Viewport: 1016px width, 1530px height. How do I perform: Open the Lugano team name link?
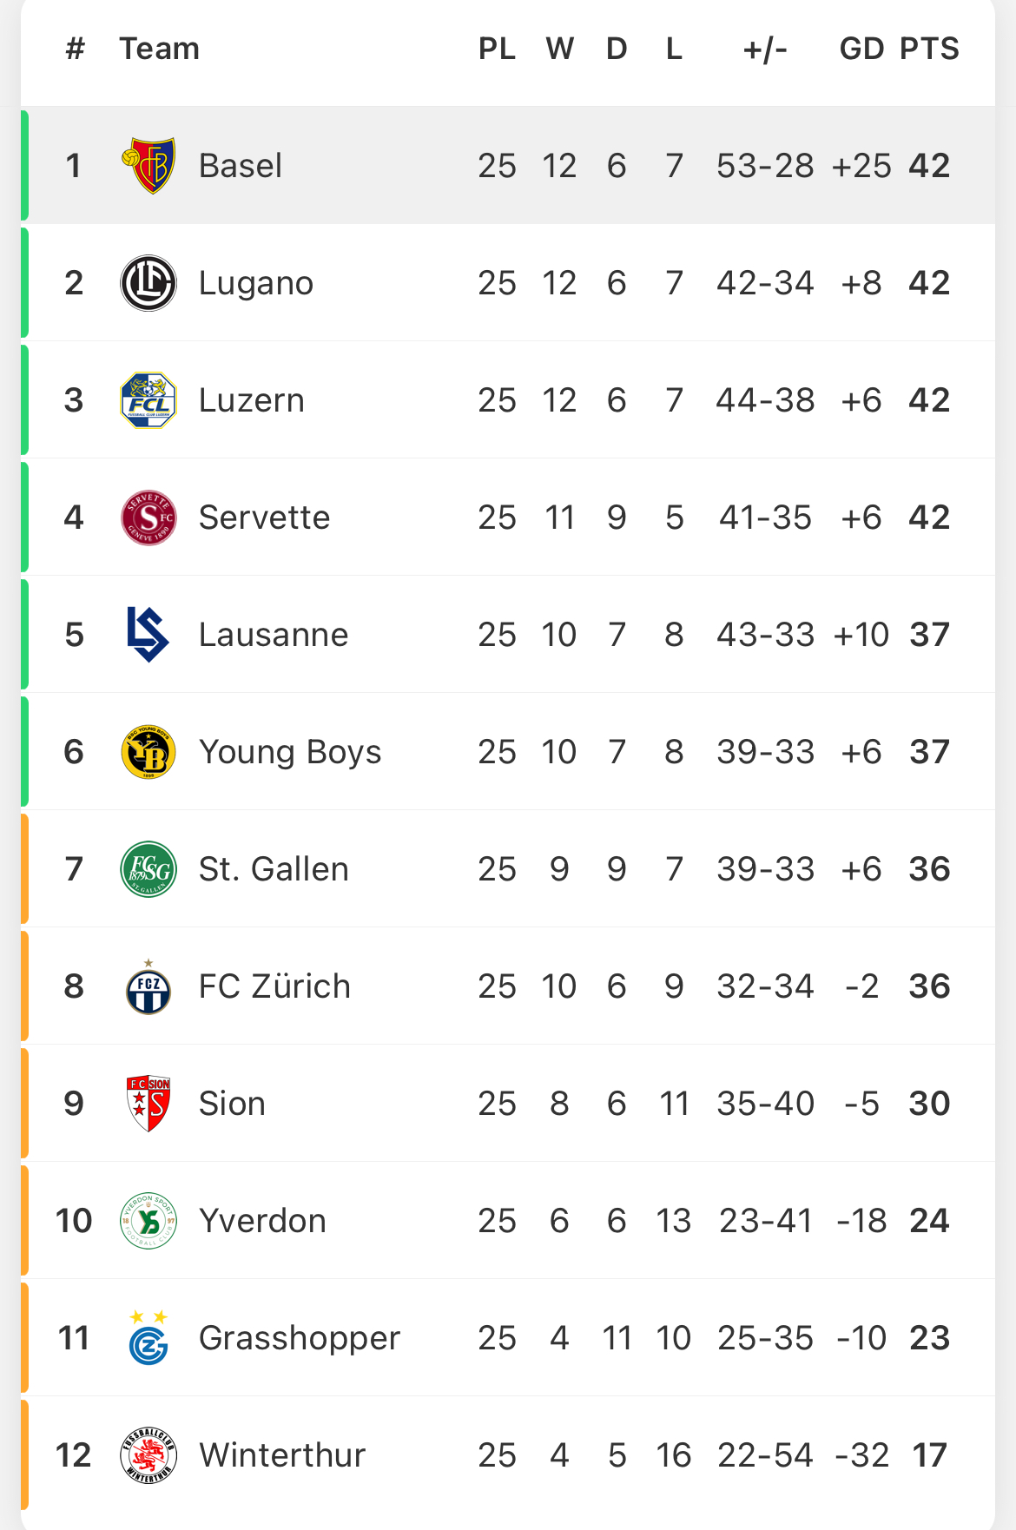tap(256, 283)
